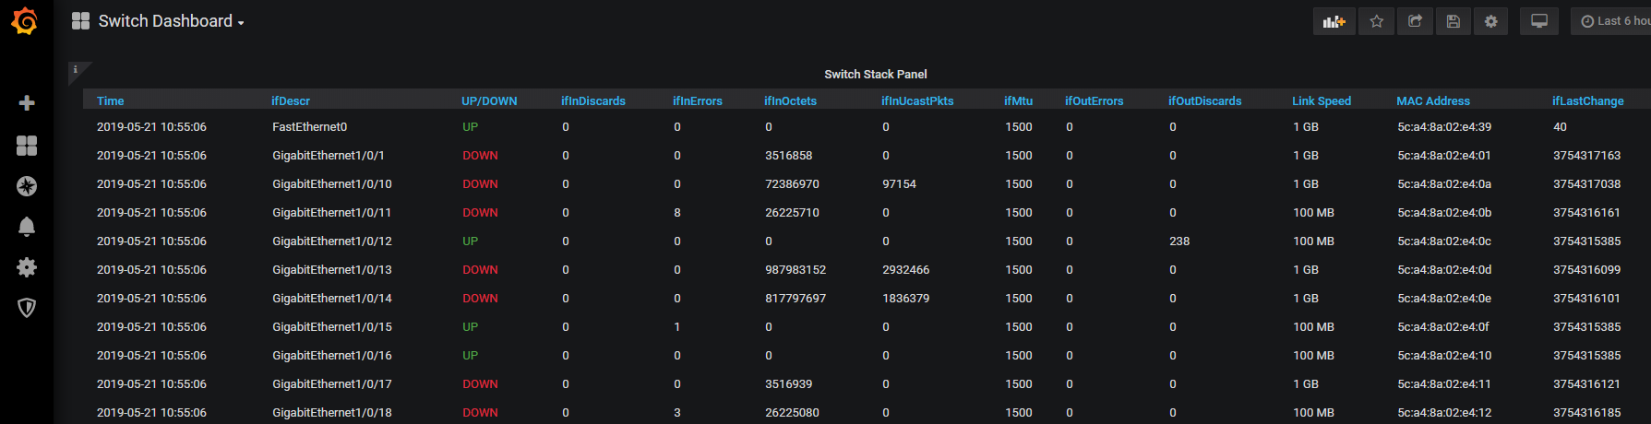This screenshot has height=424, width=1651.
Task: Click the ifOutDiscards value 238
Action: coord(1179,241)
